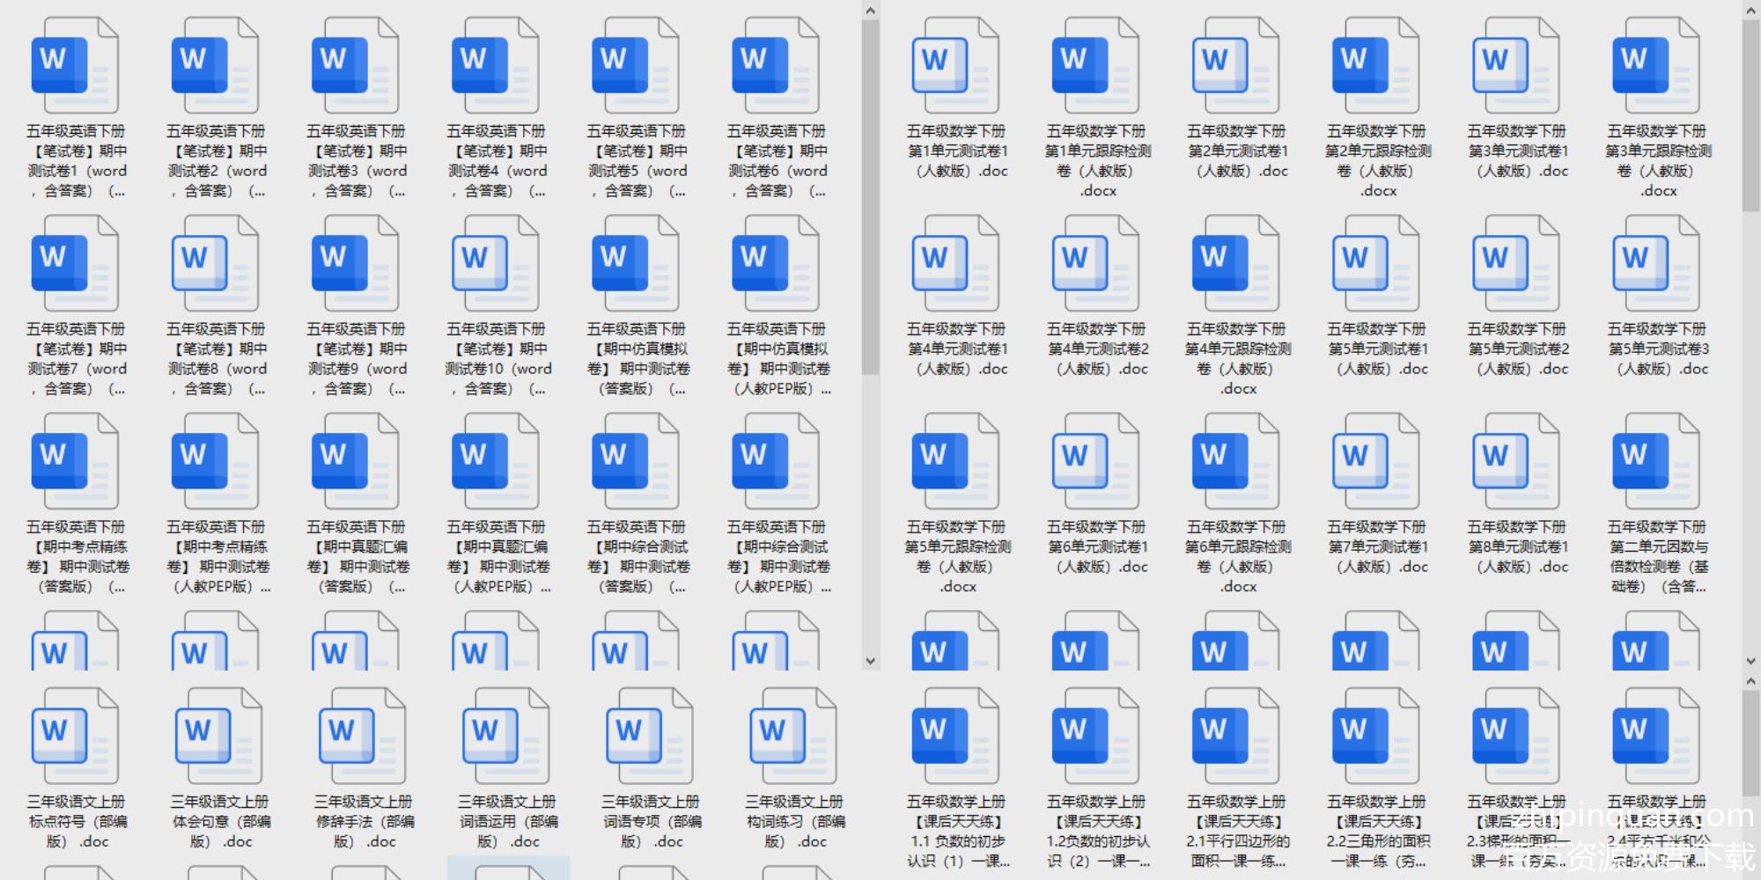Select the 三年级语文上册 修辞手法 file icon
1761x880 pixels.
click(x=362, y=736)
